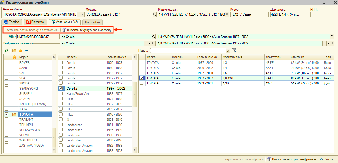This screenshot has width=338, height=163.
Task: Click ellipsis button in Автомобиль field
Action: (x=79, y=14)
